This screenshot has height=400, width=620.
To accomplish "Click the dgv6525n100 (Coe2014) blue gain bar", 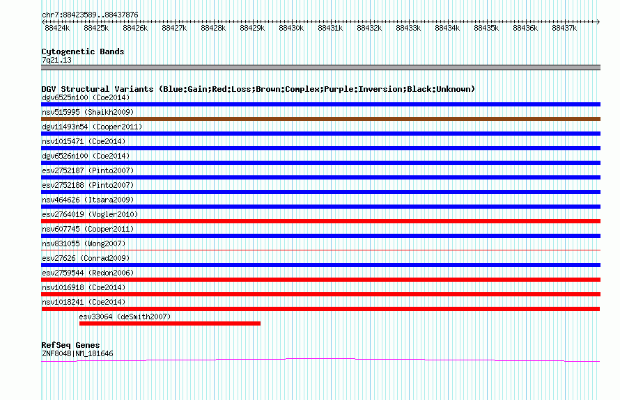I will point(320,104).
